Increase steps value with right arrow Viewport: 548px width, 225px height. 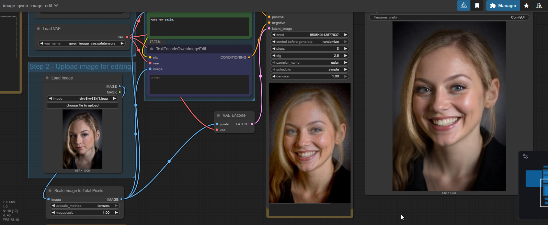(345, 49)
